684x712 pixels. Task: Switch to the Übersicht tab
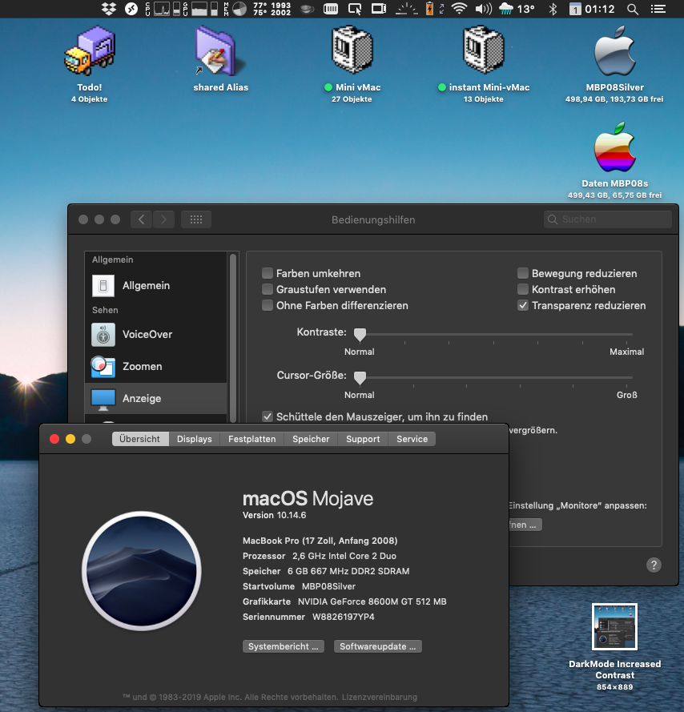(140, 439)
